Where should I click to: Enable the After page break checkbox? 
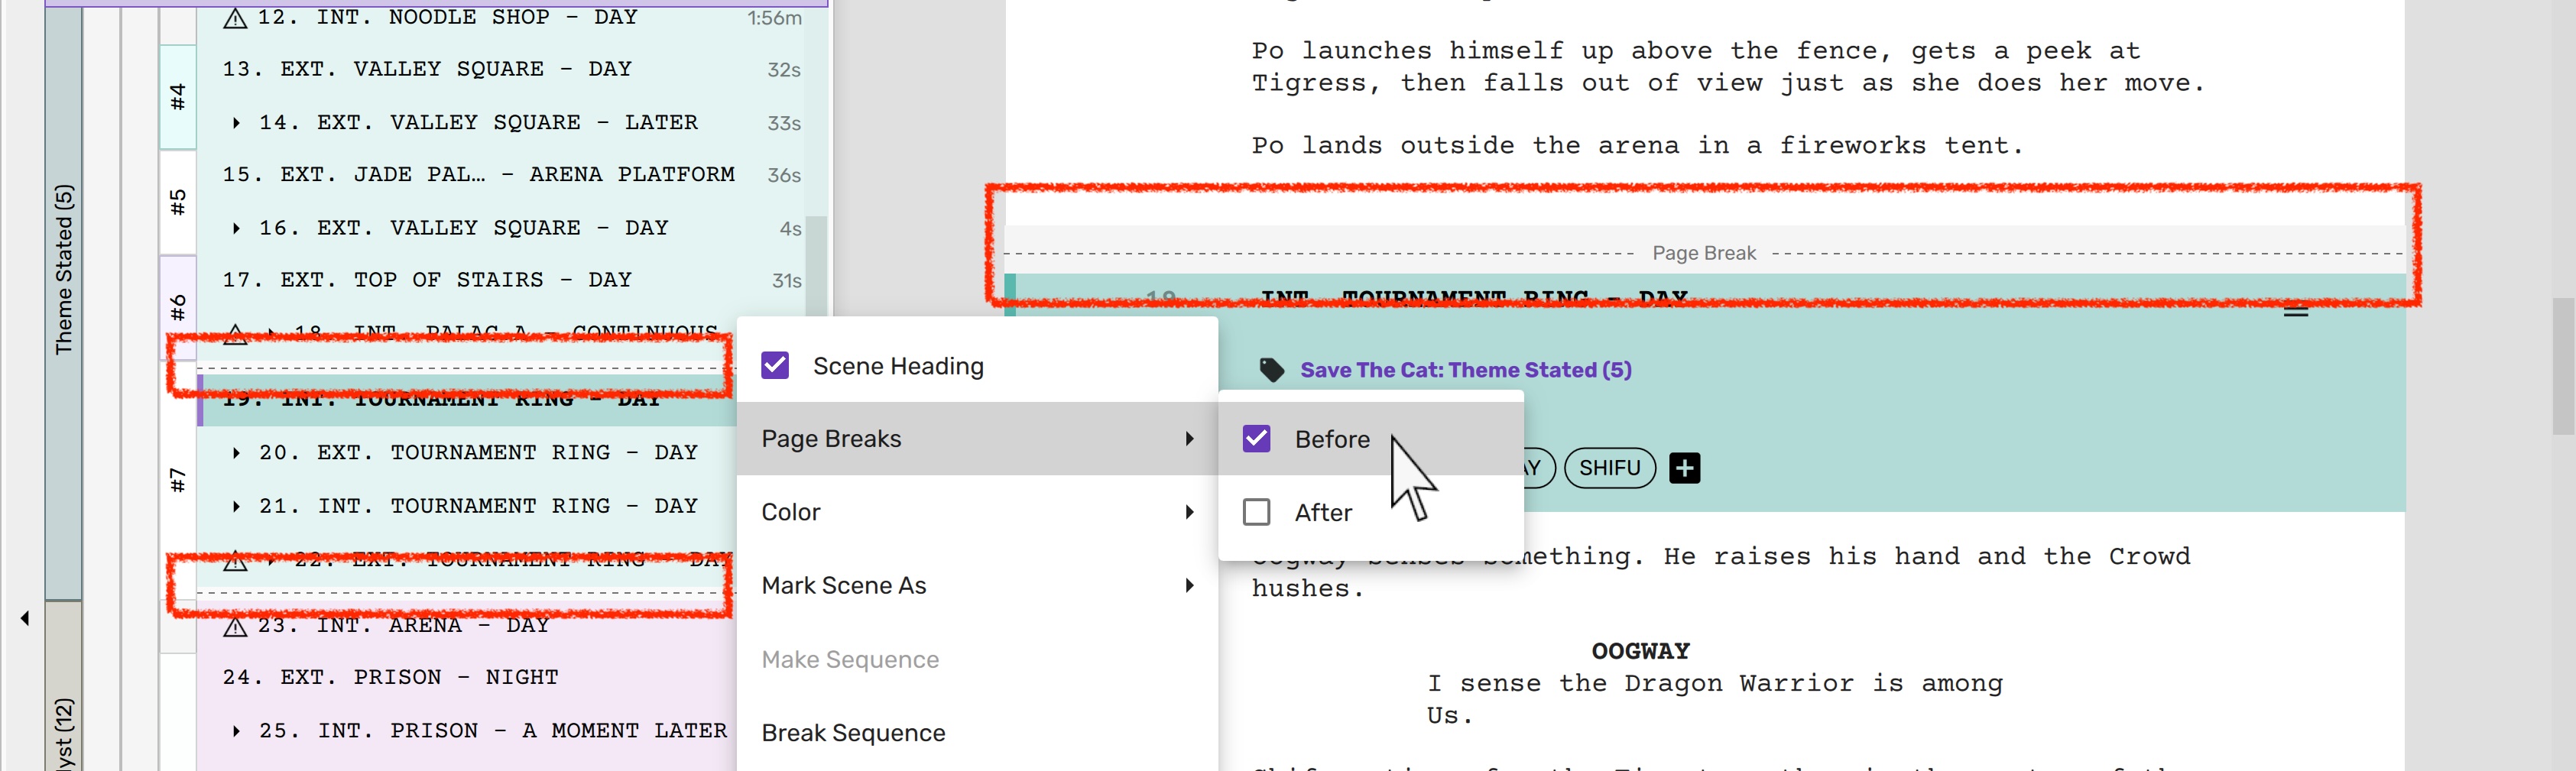(x=1256, y=513)
